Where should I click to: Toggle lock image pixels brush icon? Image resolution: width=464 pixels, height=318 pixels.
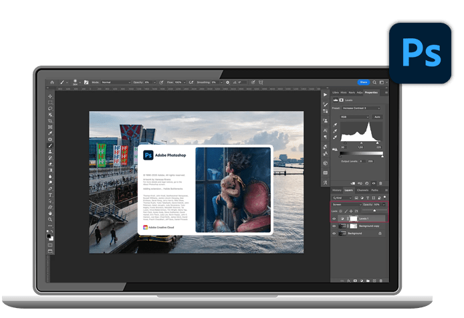(x=346, y=212)
